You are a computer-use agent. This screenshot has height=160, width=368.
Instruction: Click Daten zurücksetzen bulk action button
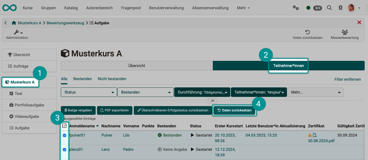pos(234,110)
